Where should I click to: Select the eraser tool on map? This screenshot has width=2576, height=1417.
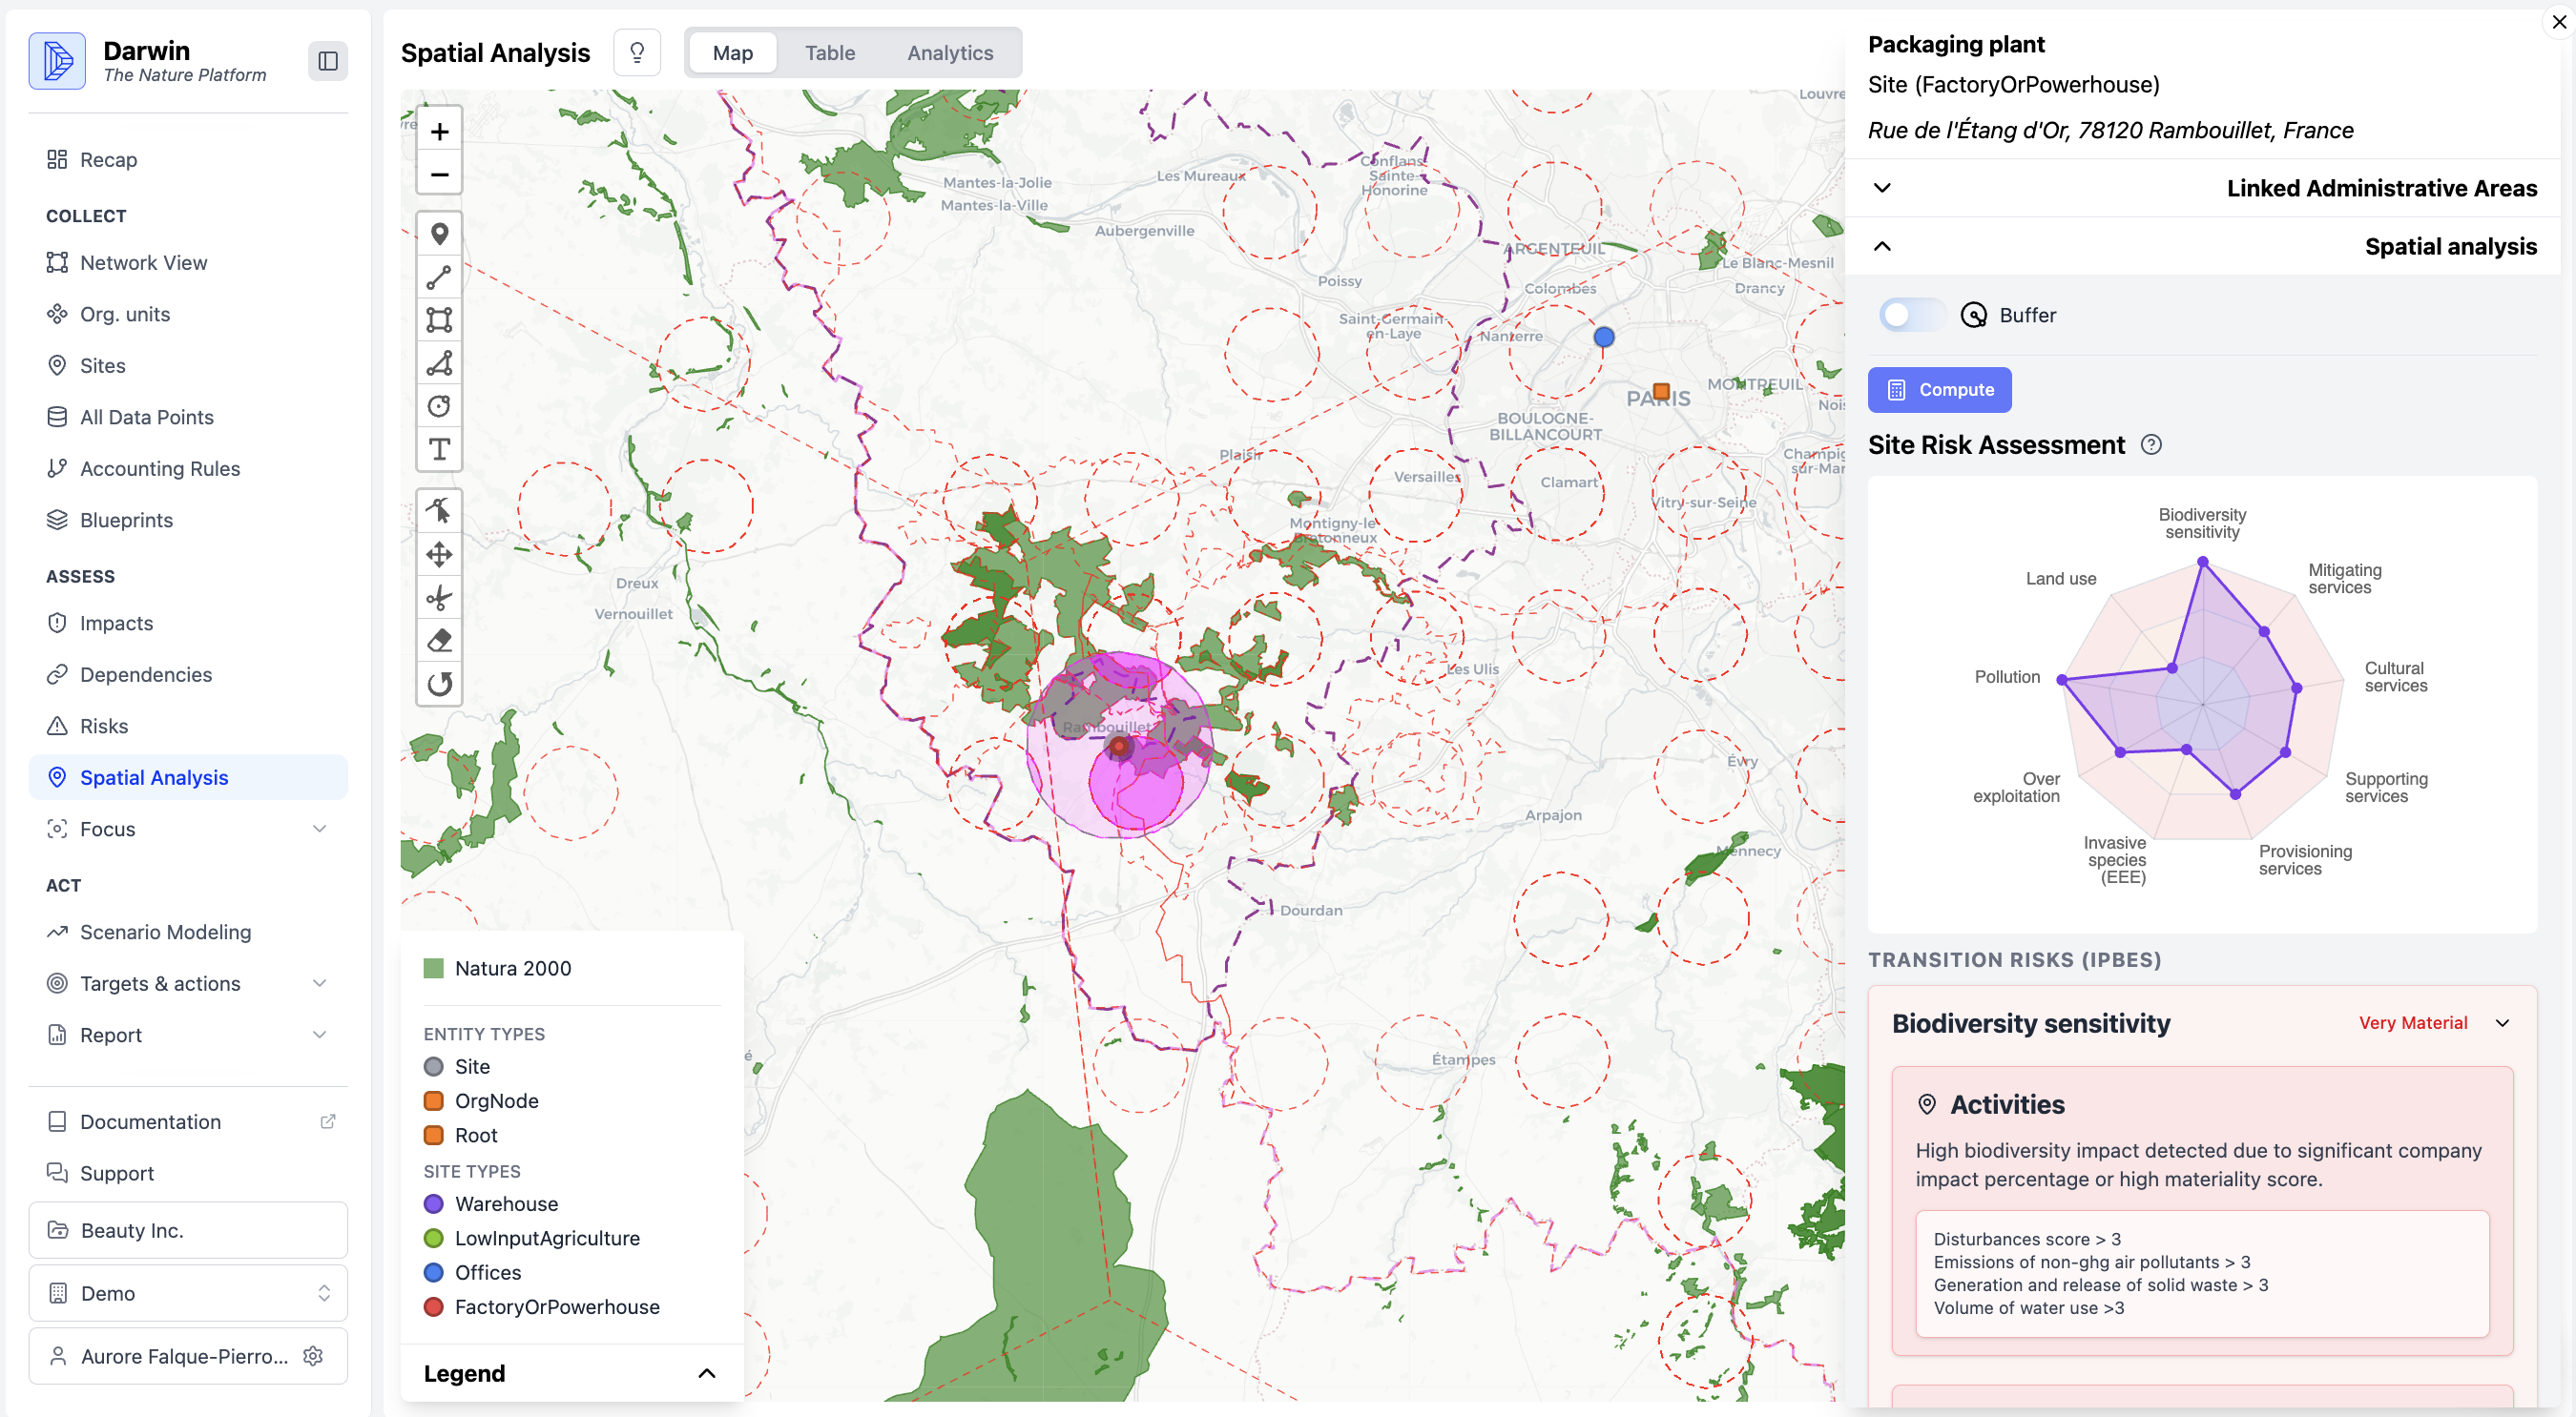click(439, 641)
